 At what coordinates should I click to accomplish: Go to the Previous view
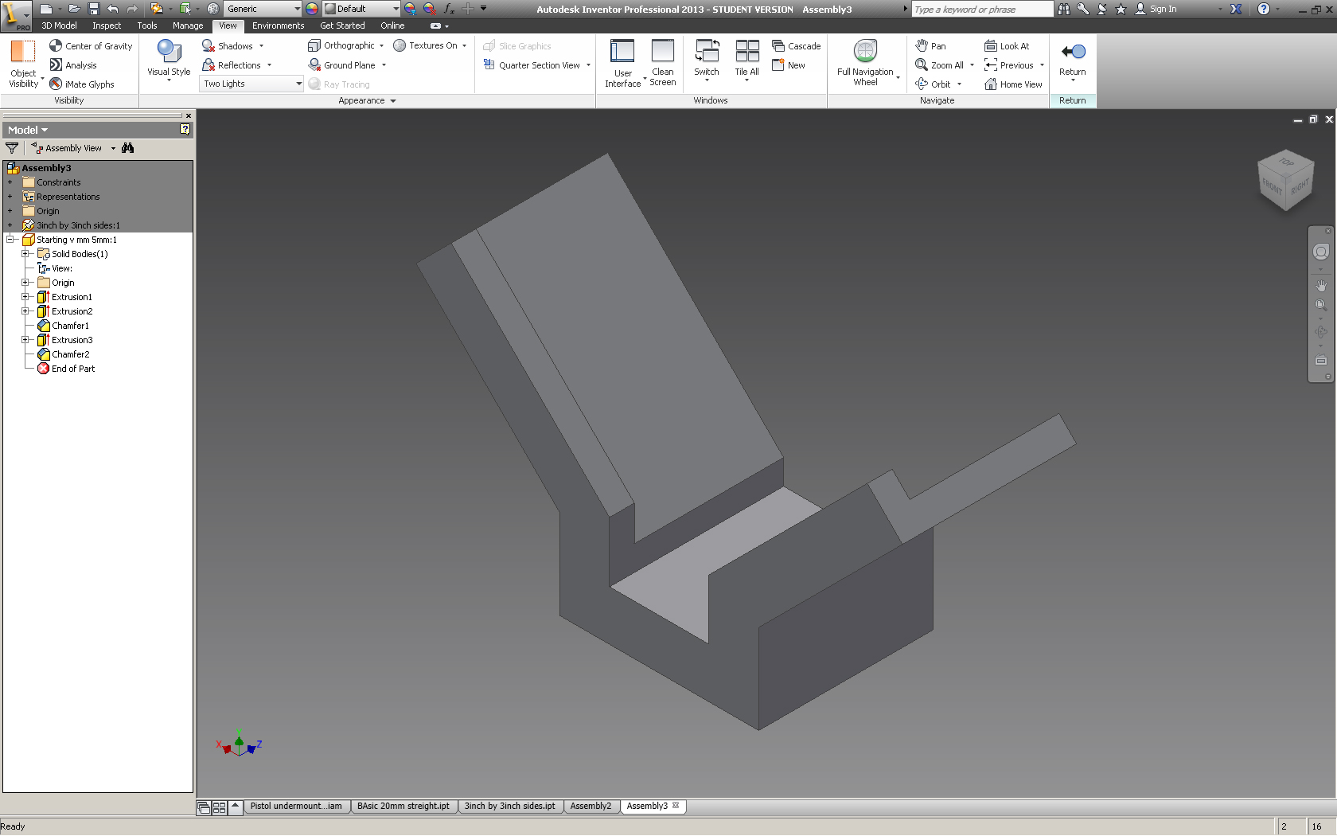tap(1009, 65)
